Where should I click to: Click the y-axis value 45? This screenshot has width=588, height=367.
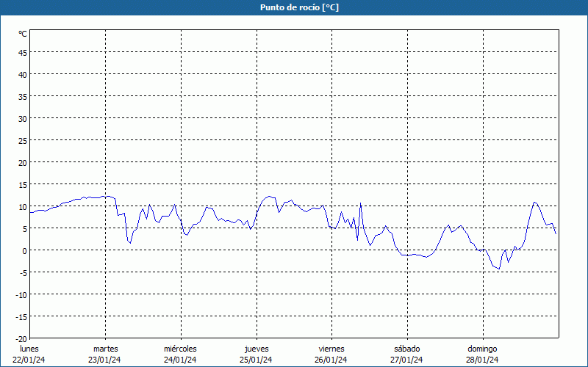click(23, 52)
